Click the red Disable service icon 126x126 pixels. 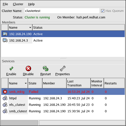(x=28, y=68)
